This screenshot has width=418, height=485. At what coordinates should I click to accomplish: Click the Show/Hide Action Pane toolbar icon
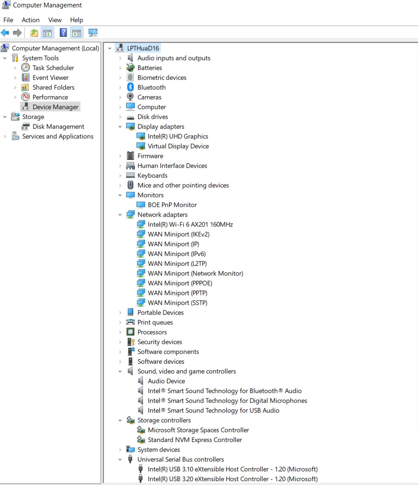tap(77, 33)
